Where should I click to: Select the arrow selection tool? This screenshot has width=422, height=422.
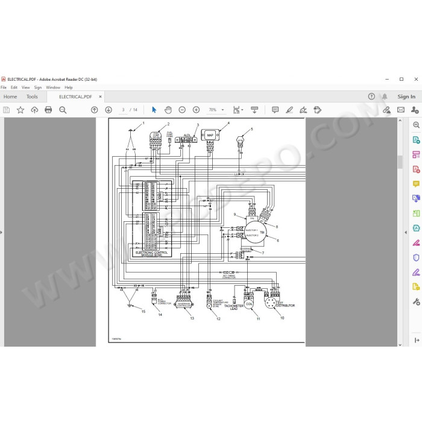pyautogui.click(x=154, y=110)
